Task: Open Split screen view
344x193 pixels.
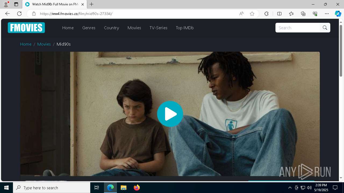Action: (x=279, y=14)
